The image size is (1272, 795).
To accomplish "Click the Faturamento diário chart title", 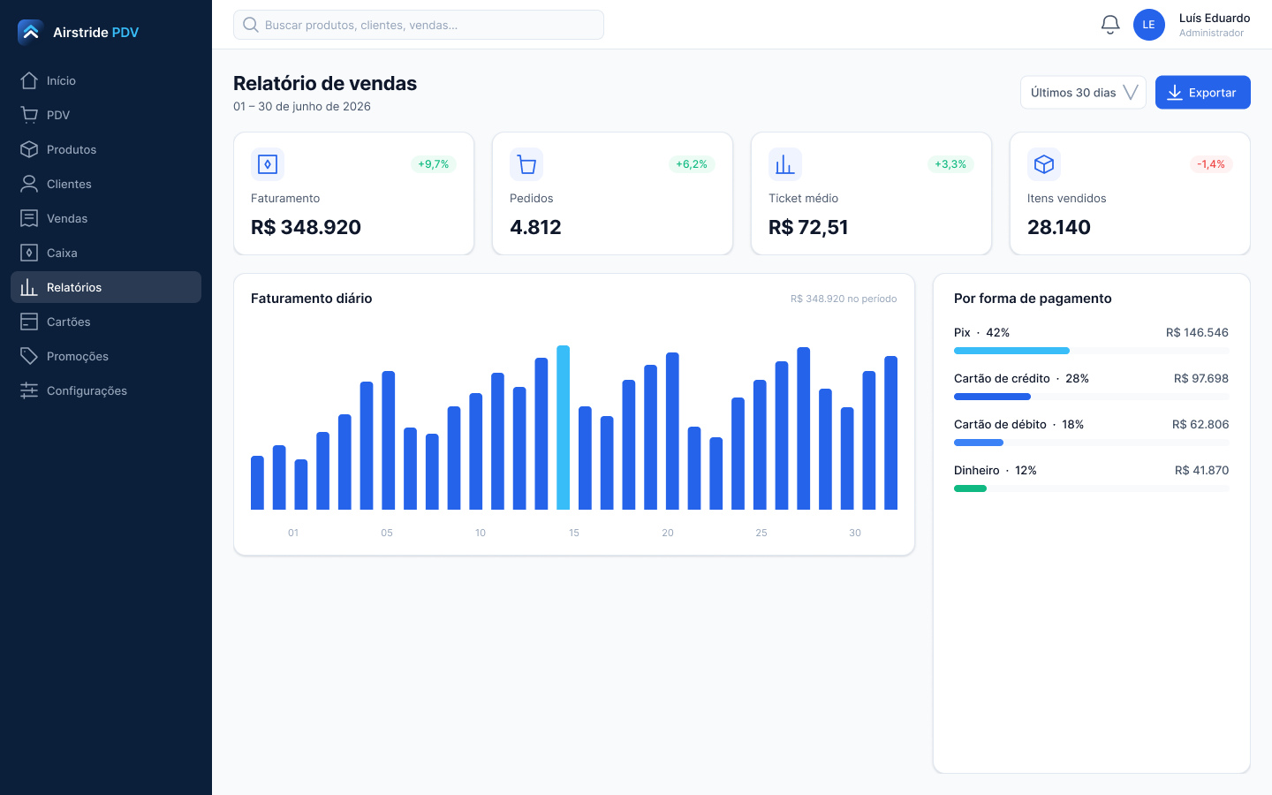I will point(312,299).
